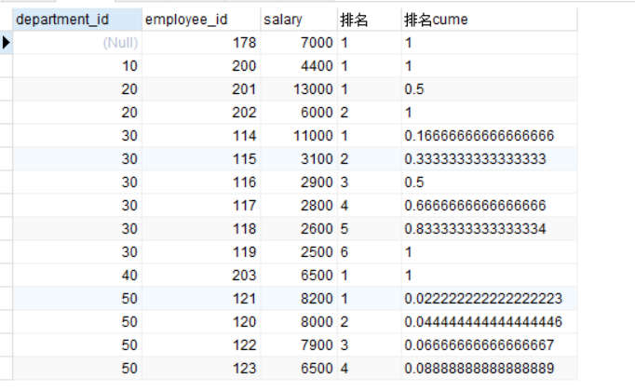Image resolution: width=635 pixels, height=391 pixels.
Task: Select cume value 0.06666666666666667
Action: point(489,345)
